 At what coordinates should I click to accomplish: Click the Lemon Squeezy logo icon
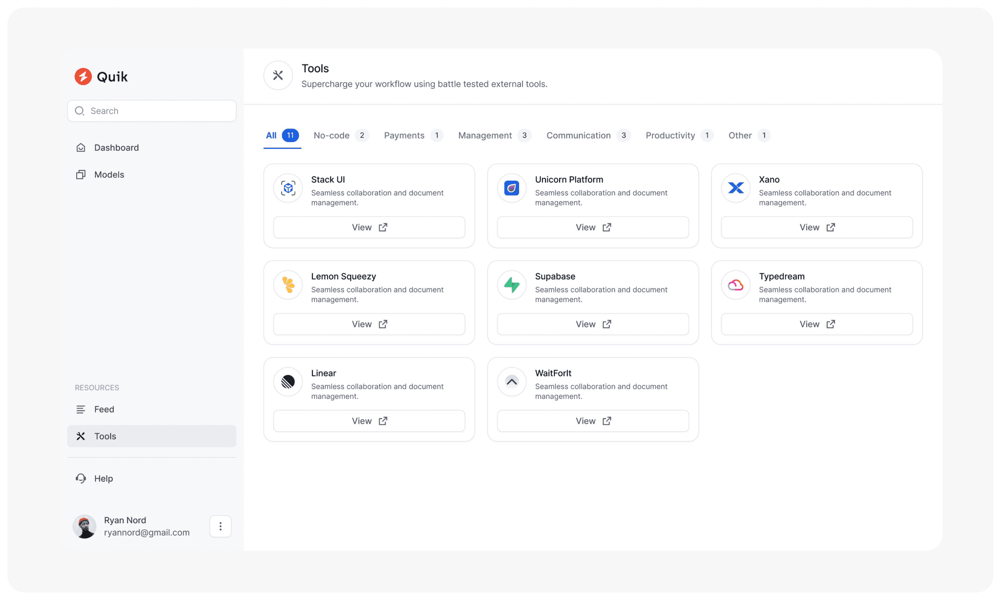click(288, 285)
